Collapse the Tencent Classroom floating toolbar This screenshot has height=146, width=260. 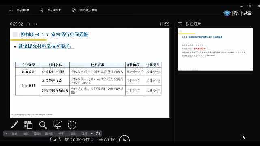pos(6,133)
